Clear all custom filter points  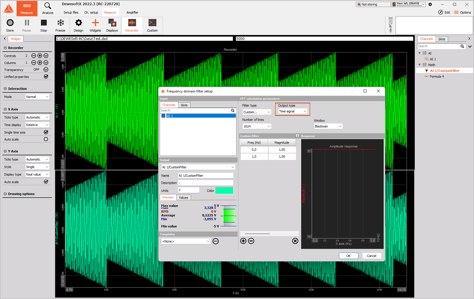pyautogui.click(x=295, y=241)
